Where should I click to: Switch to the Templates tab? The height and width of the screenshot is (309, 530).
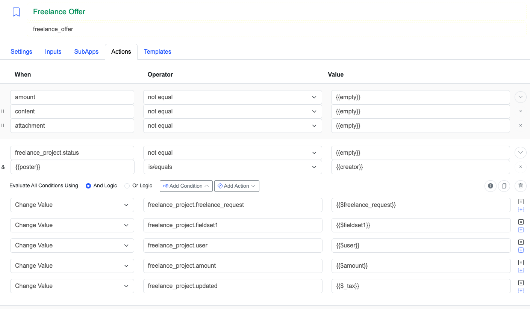157,52
